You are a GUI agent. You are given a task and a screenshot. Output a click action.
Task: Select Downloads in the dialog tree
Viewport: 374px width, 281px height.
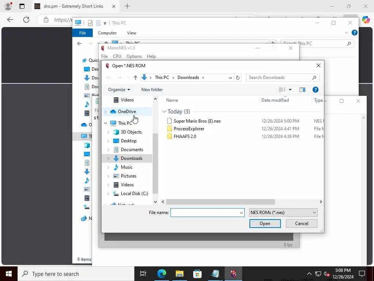[x=131, y=158]
